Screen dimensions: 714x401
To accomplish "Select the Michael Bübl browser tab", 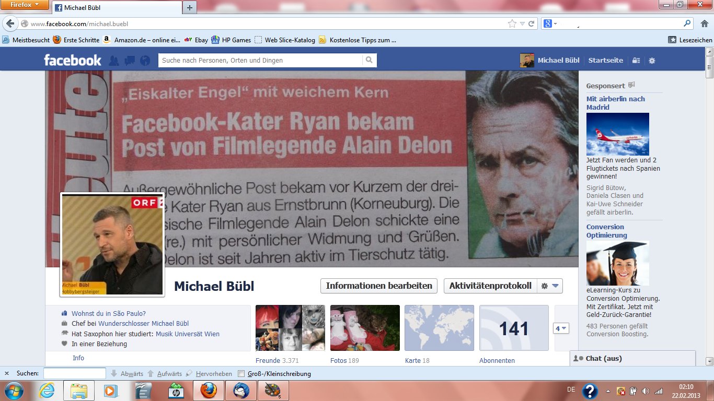I will pyautogui.click(x=117, y=7).
